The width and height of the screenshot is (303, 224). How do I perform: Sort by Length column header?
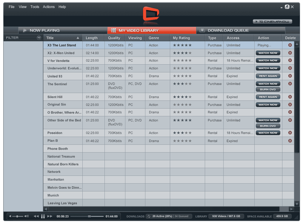[93, 38]
